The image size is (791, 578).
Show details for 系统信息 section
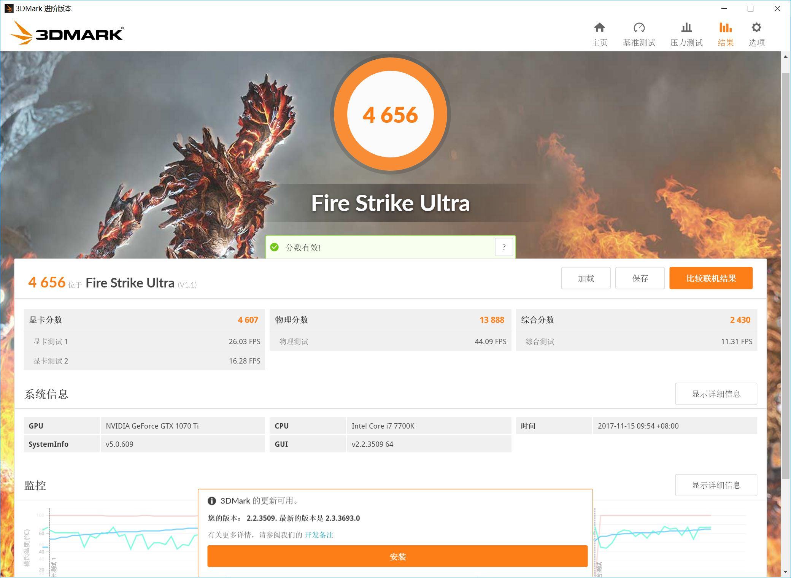(716, 394)
